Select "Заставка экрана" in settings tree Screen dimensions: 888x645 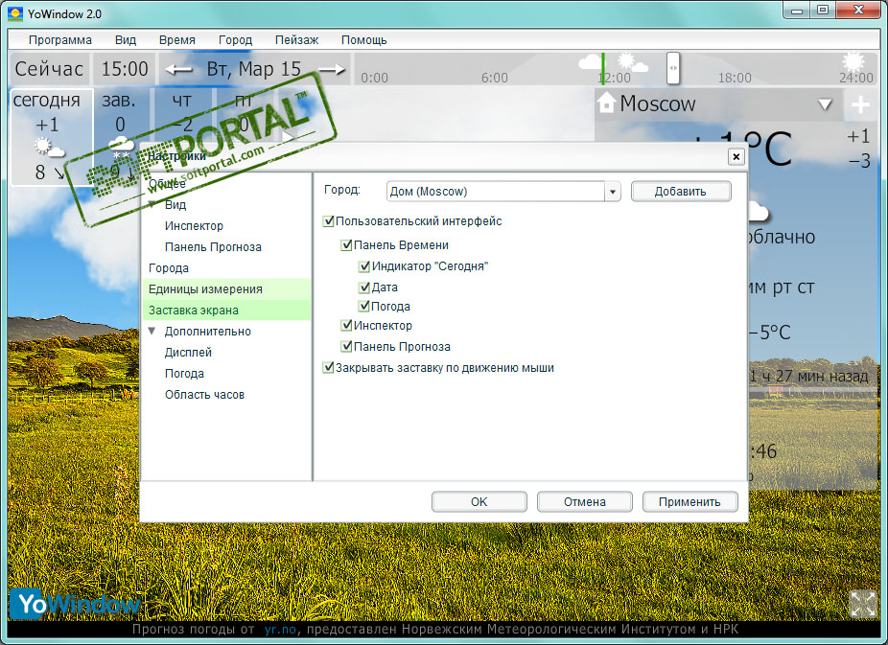coord(226,311)
